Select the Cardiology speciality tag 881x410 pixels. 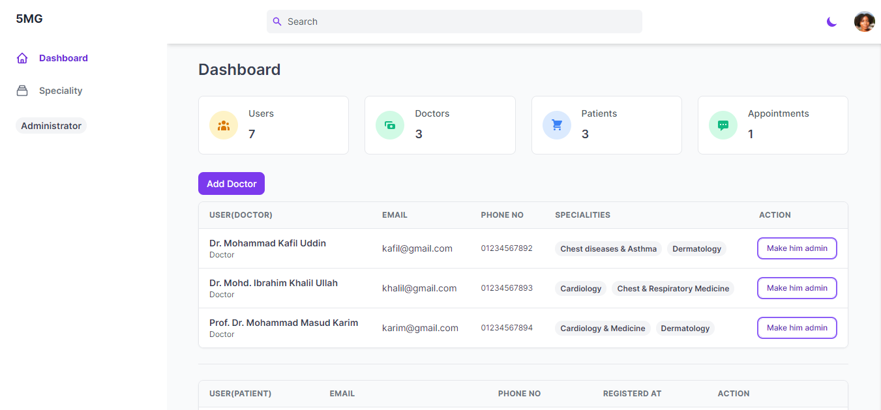pyautogui.click(x=580, y=288)
